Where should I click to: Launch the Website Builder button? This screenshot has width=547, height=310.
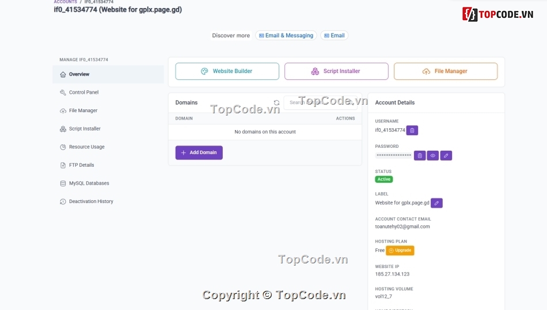(x=227, y=71)
